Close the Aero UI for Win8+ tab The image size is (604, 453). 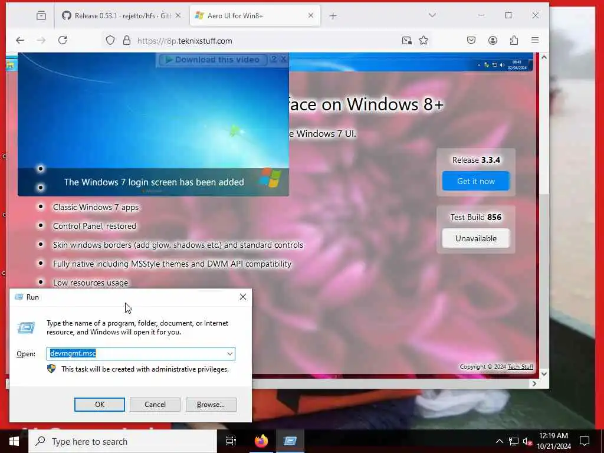pyautogui.click(x=311, y=15)
